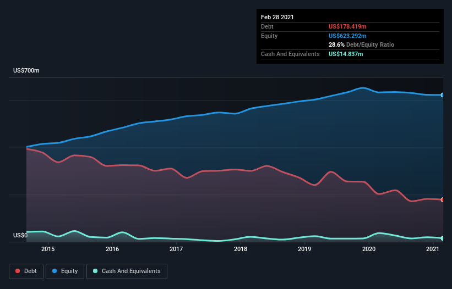Click the US$178.419m debt value

347,26
